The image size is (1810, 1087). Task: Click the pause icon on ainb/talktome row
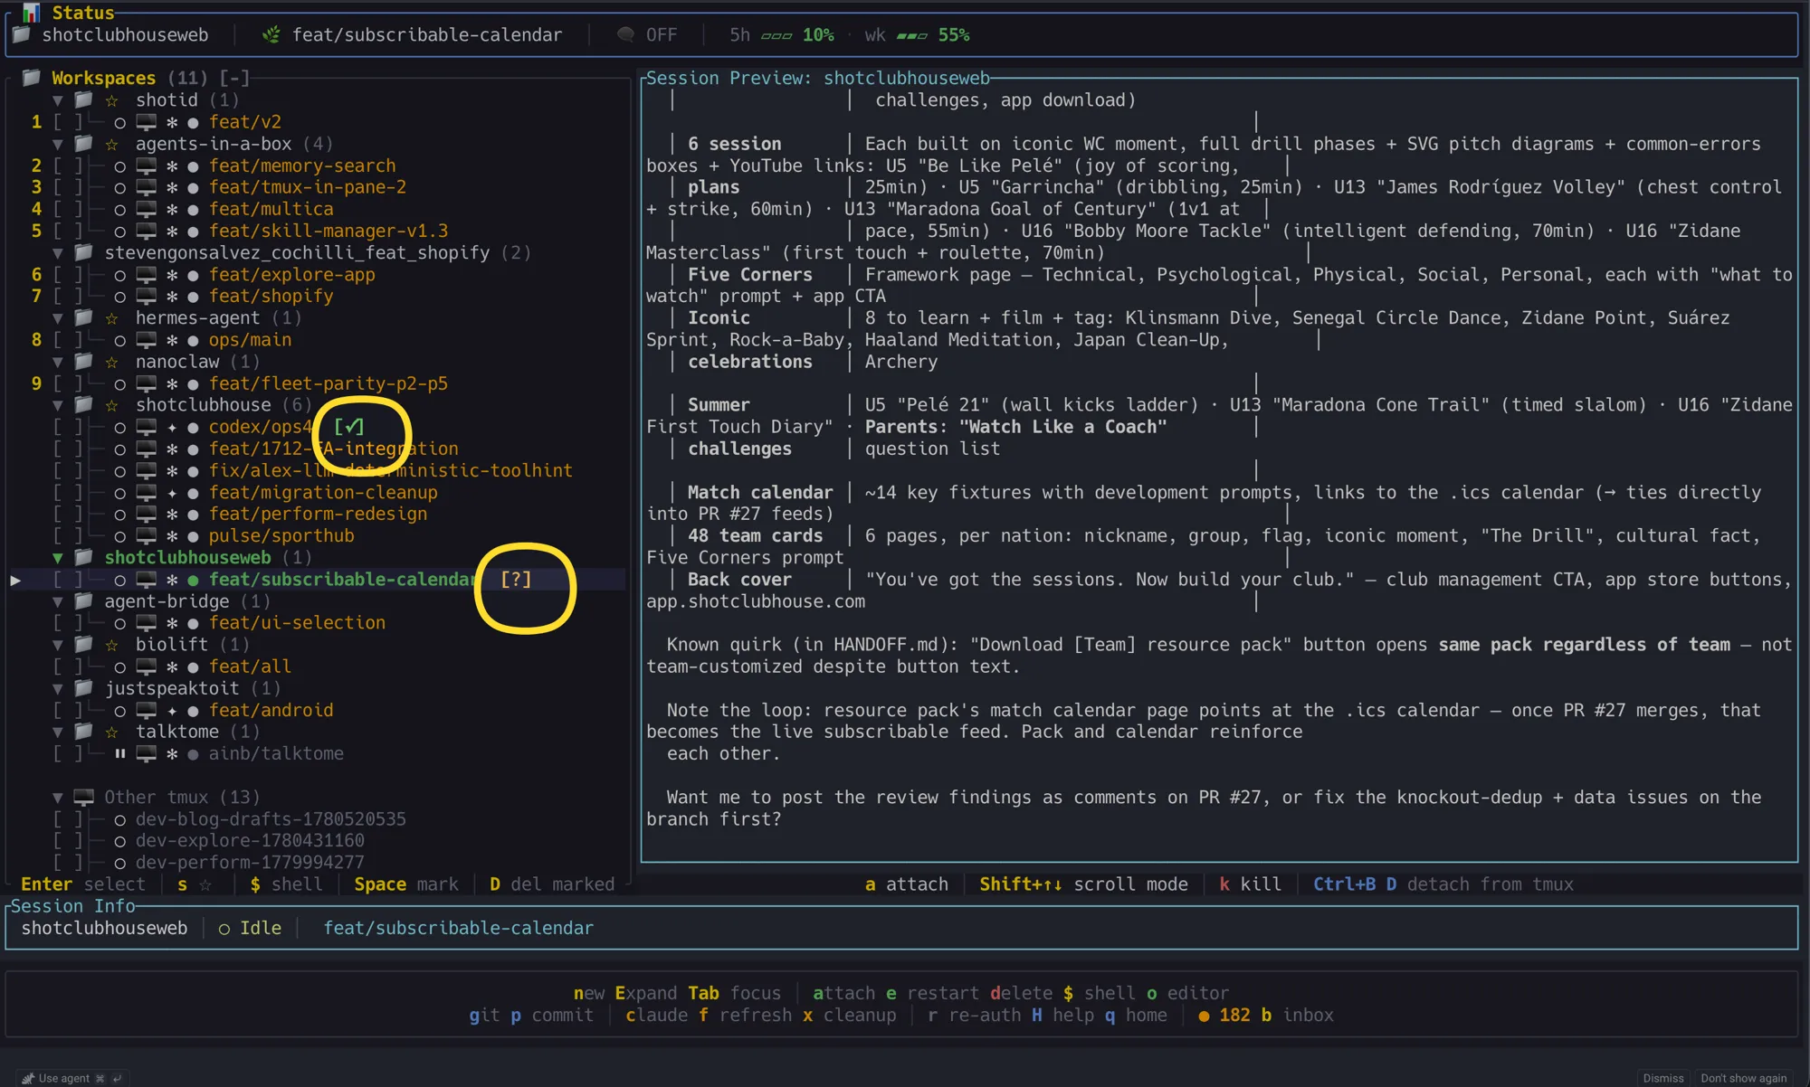pyautogui.click(x=119, y=753)
